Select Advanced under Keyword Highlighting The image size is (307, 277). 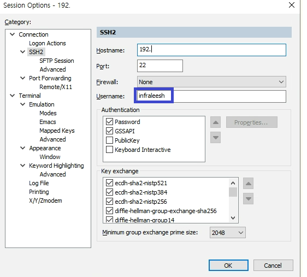pos(52,174)
